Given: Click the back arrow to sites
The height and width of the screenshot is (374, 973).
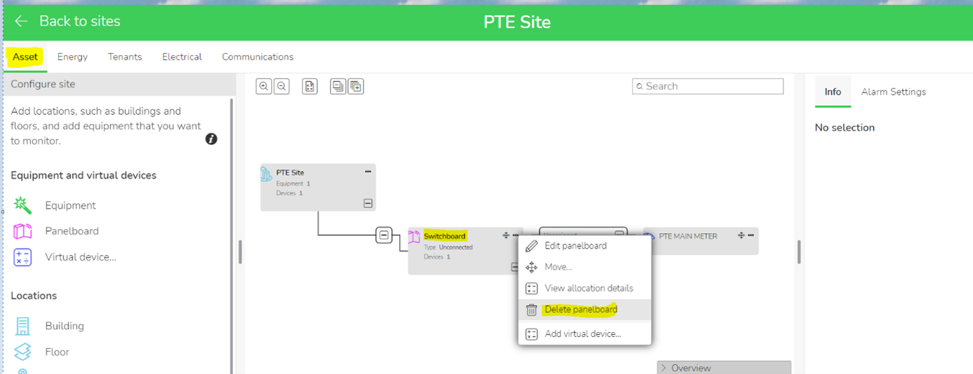Looking at the screenshot, I should pos(21,21).
